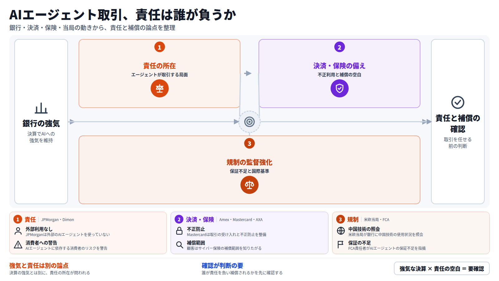Click the 消費者への警告 item title
The width and height of the screenshot is (499, 281).
pyautogui.click(x=41, y=243)
